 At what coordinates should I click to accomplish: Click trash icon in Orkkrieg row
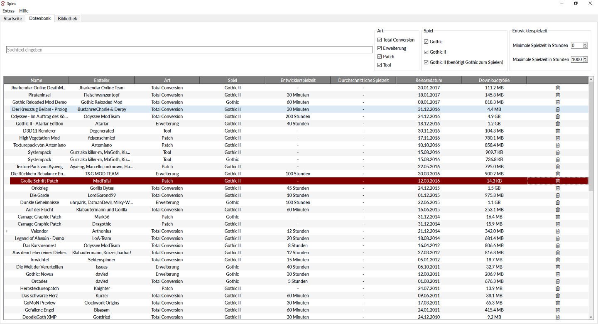click(x=557, y=188)
